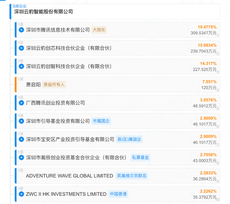Click plus icon beside 深圳市瀚辰创业投资基金
The image size is (230, 204).
(21, 158)
